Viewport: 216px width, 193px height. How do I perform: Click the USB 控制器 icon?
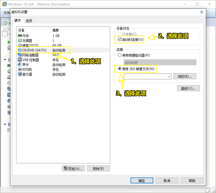coord(20,60)
